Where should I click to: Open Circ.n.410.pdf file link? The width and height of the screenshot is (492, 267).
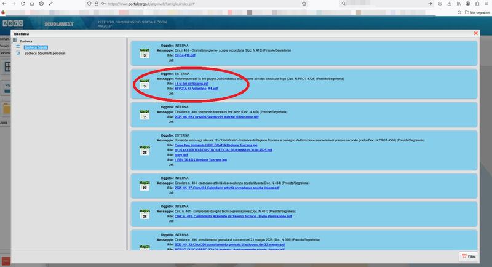pyautogui.click(x=185, y=55)
